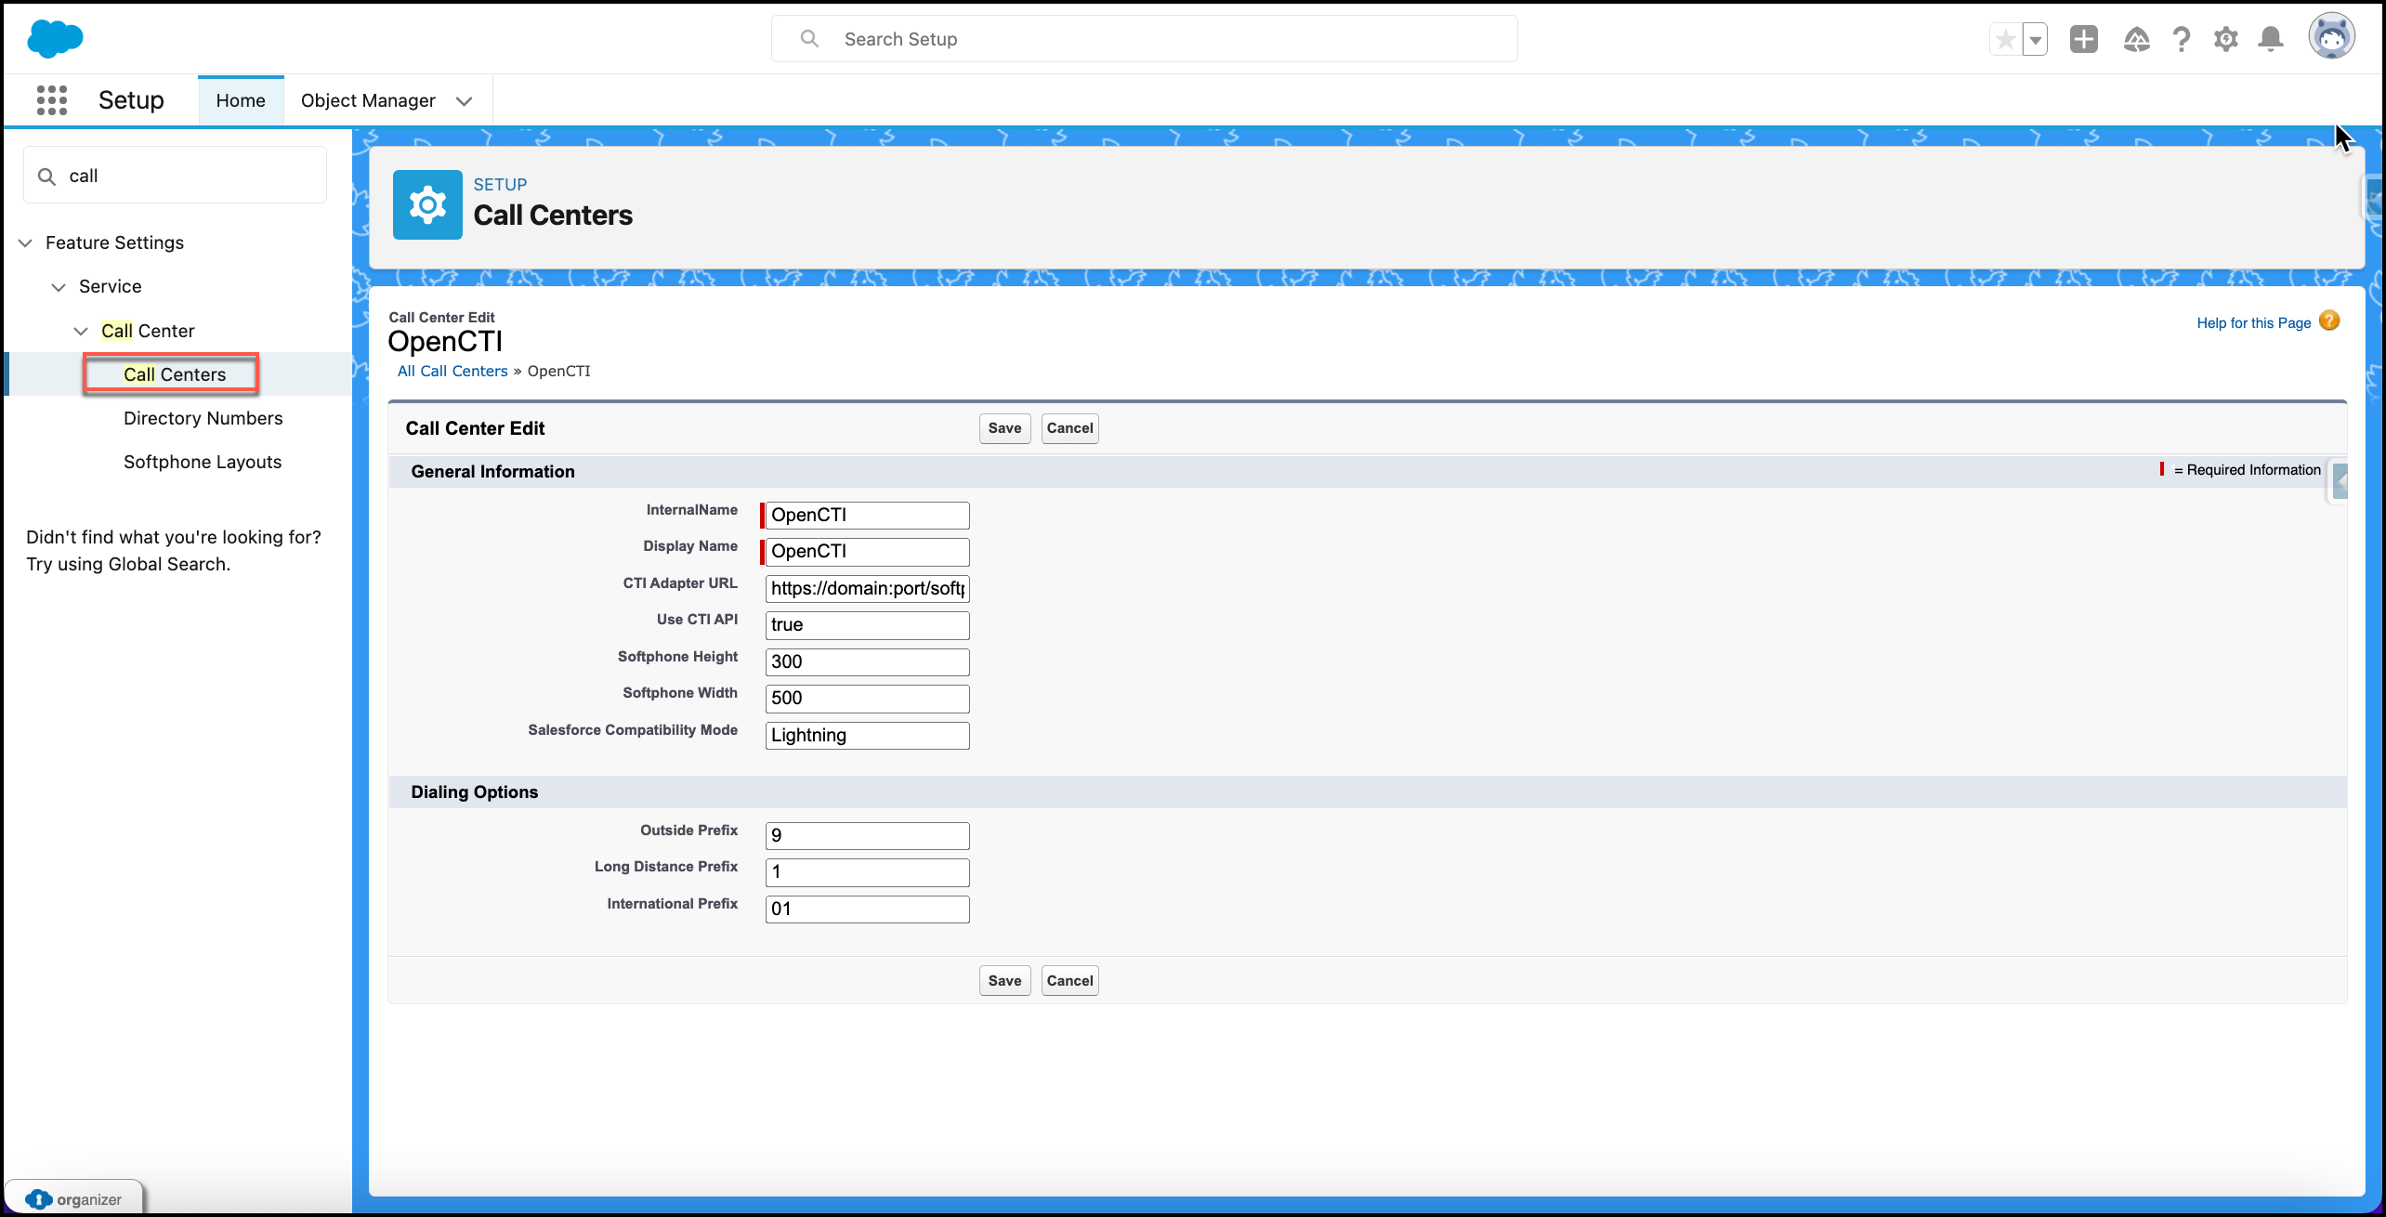Open the favorites list dropdown arrow

(2035, 39)
